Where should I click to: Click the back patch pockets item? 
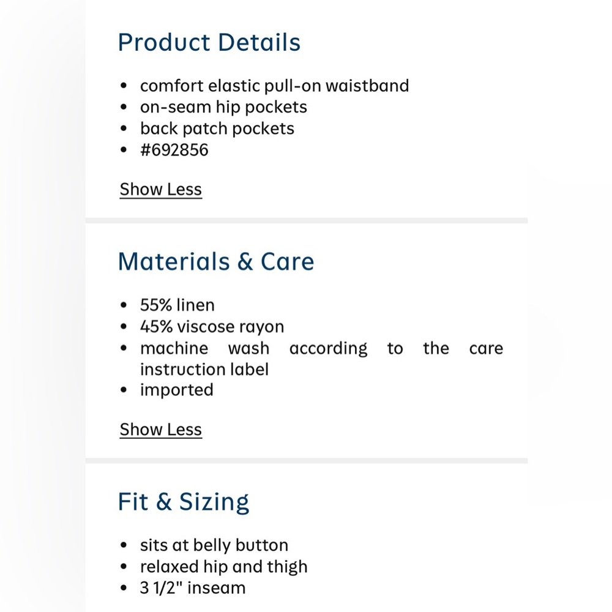point(217,129)
